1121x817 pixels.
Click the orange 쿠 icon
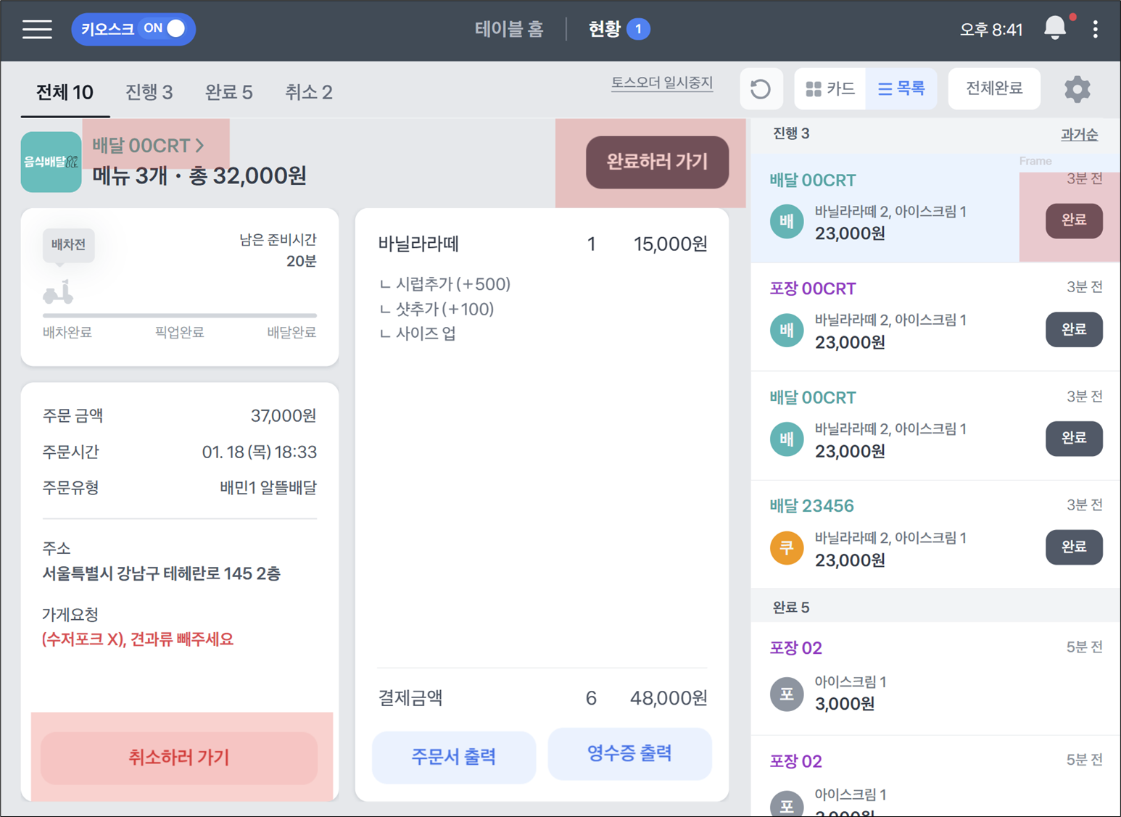(787, 548)
